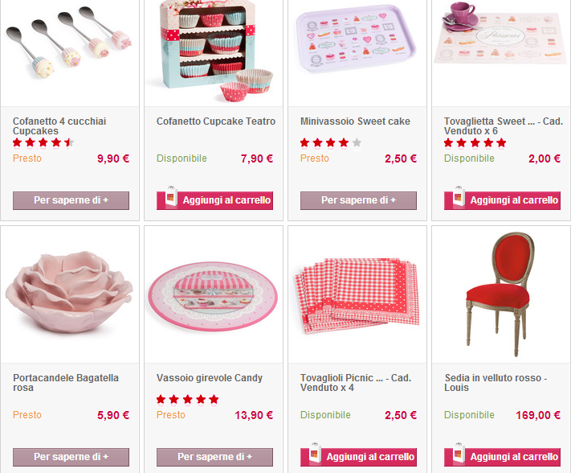Image resolution: width=571 pixels, height=473 pixels.
Task: Open star rating of Cofanetto 4 cucchiai Cupcakes
Action: 43,142
